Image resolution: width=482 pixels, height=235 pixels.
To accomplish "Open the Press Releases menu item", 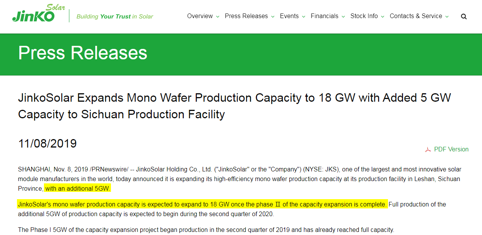I will (246, 16).
